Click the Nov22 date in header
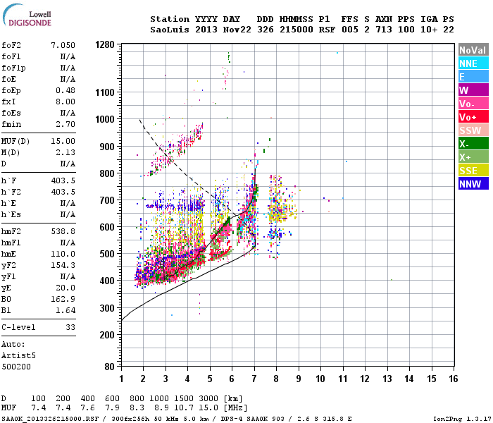This screenshot has height=423, width=493. coord(237,30)
